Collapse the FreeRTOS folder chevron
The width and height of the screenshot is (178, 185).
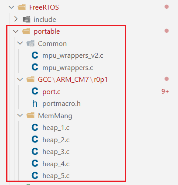click(11, 7)
